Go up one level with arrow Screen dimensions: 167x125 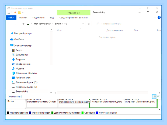pyautogui.click(x=23, y=24)
